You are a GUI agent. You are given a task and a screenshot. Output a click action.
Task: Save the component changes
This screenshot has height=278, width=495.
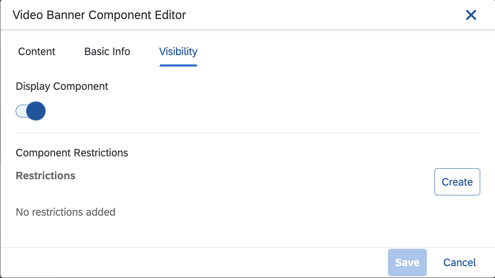tap(407, 262)
